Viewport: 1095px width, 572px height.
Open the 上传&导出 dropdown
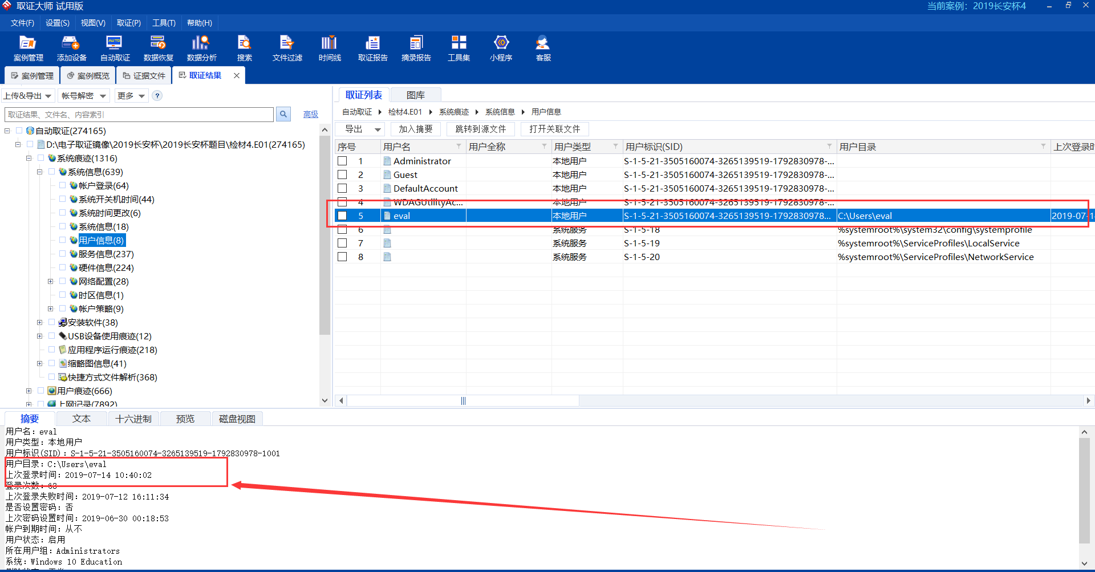click(27, 96)
